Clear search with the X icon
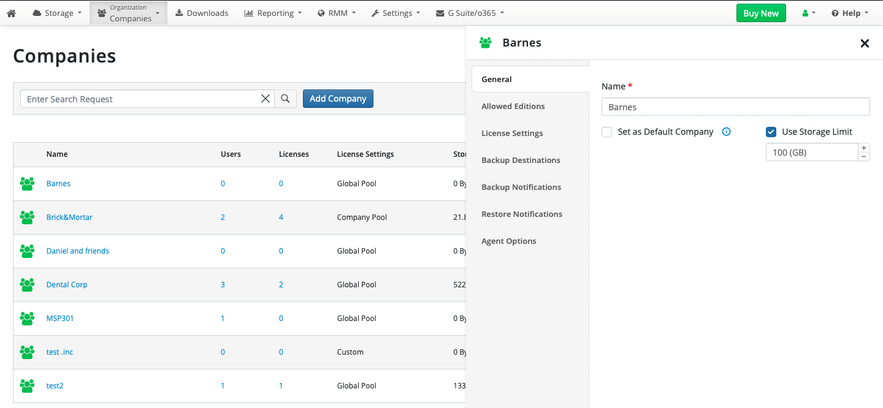Image resolution: width=883 pixels, height=408 pixels. point(266,99)
